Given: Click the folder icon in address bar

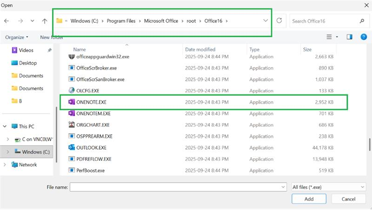Looking at the screenshot, I should point(60,20).
